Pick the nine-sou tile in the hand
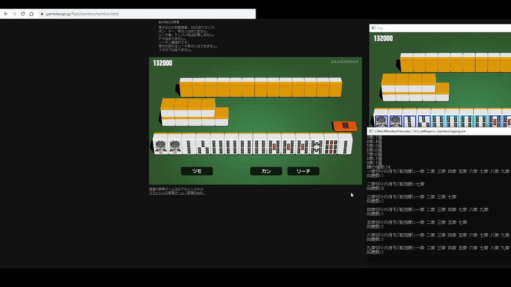The height and width of the screenshot is (287, 511). pyautogui.click(x=331, y=145)
